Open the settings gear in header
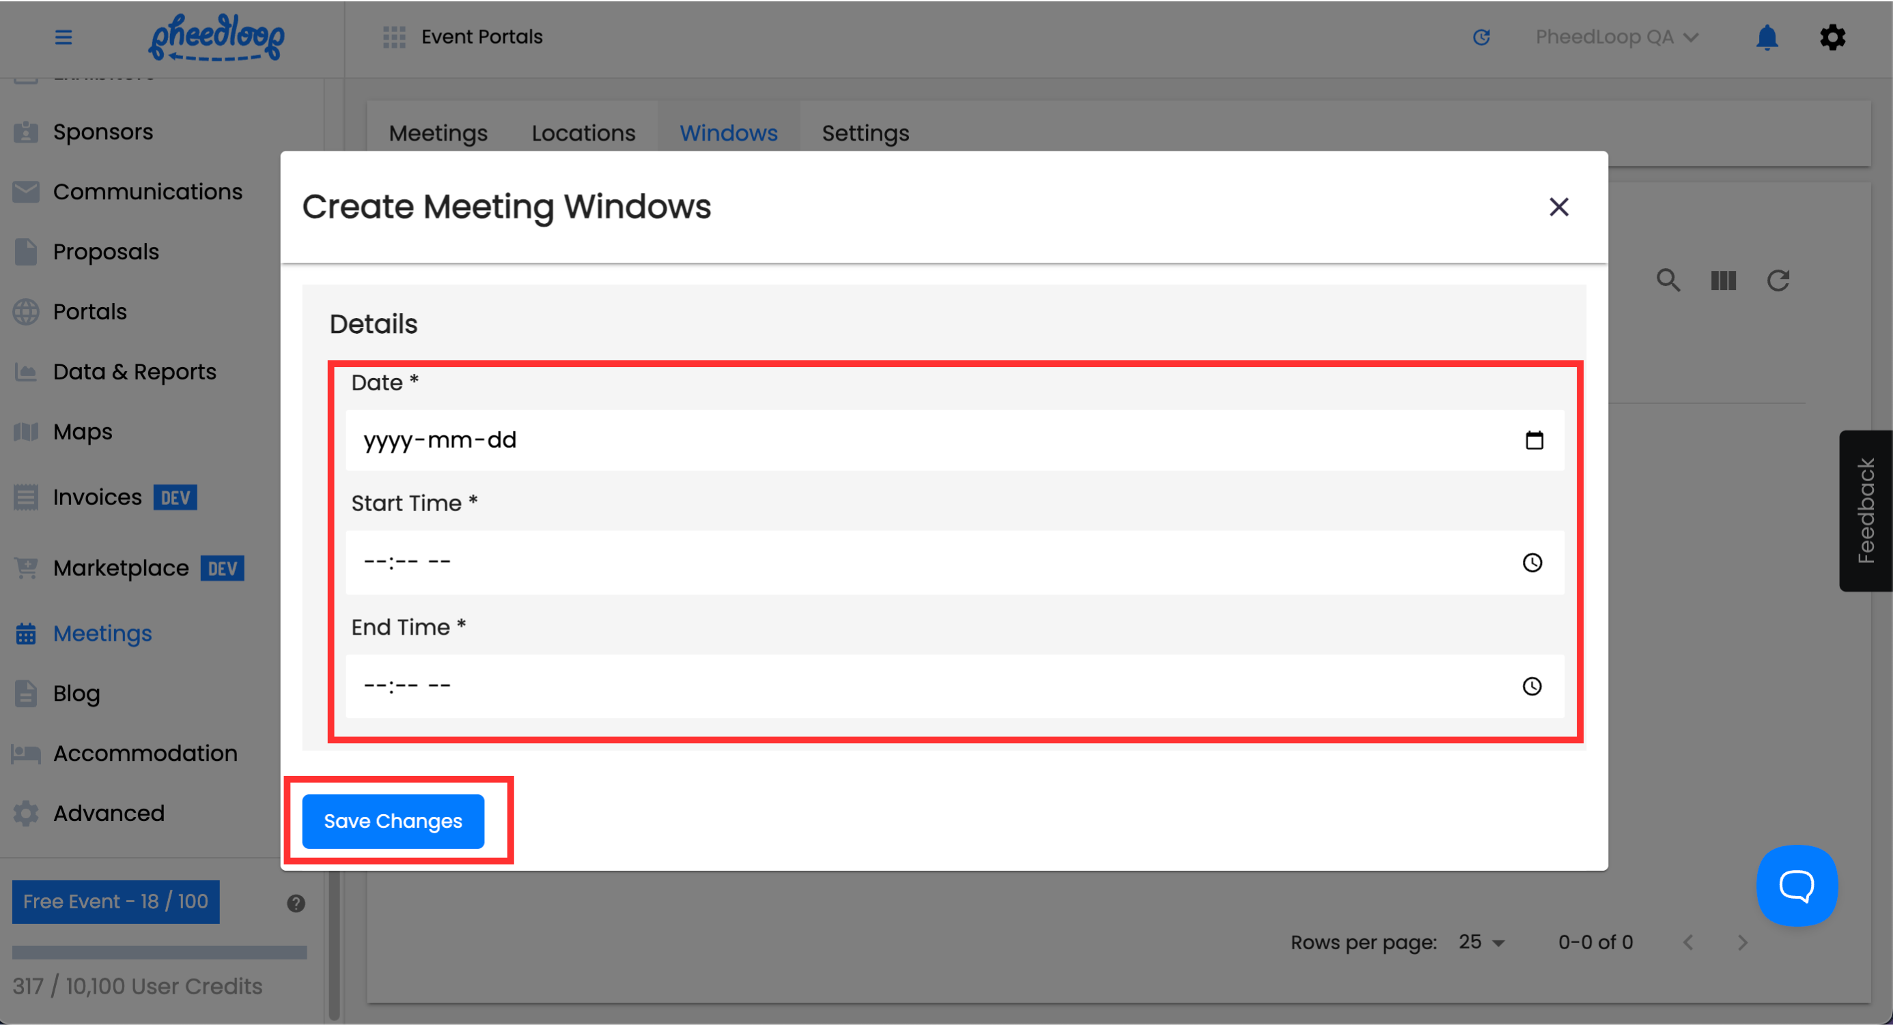 pos(1832,37)
